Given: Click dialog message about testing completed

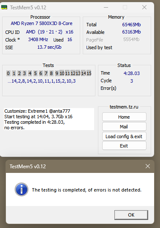Looking at the screenshot, I should tap(87, 190).
